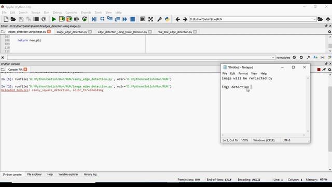Stop console execution with the red square
The image size is (332, 187).
pyautogui.click(x=319, y=70)
